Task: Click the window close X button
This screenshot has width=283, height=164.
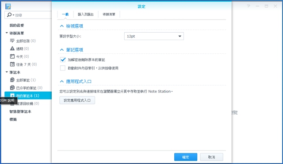Action: [x=275, y=6]
